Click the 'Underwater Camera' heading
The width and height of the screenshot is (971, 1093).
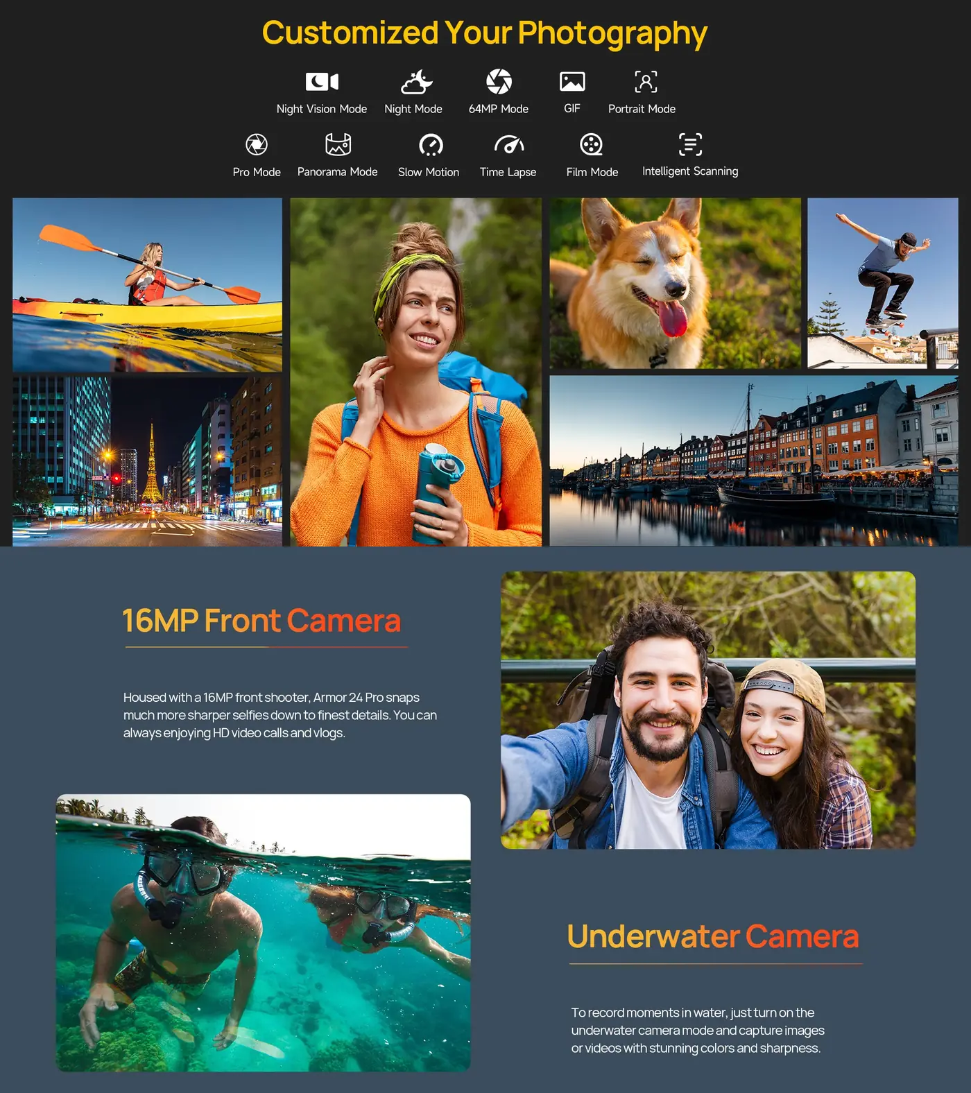click(x=713, y=936)
